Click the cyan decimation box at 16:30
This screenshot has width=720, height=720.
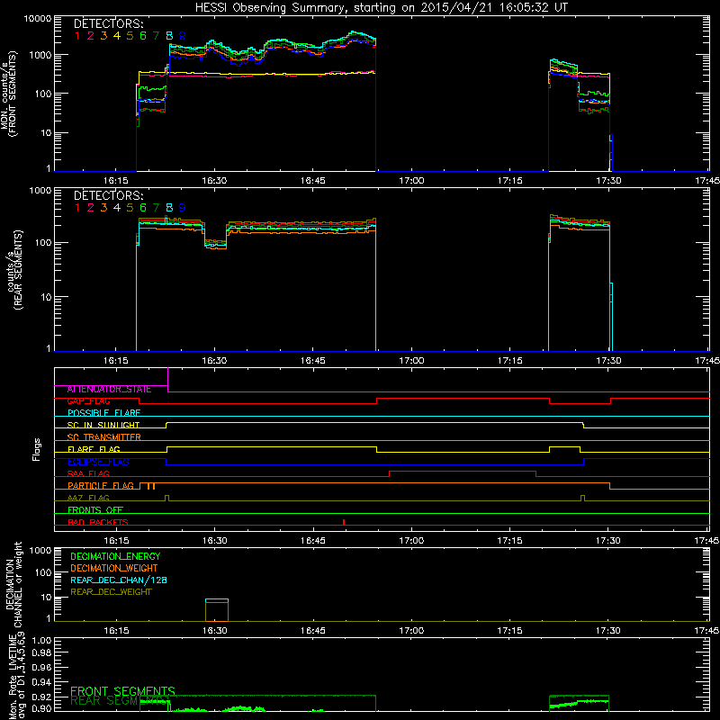[217, 600]
